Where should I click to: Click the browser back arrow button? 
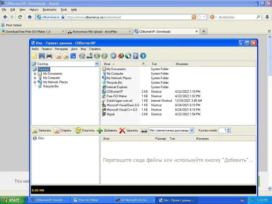pos(5,17)
